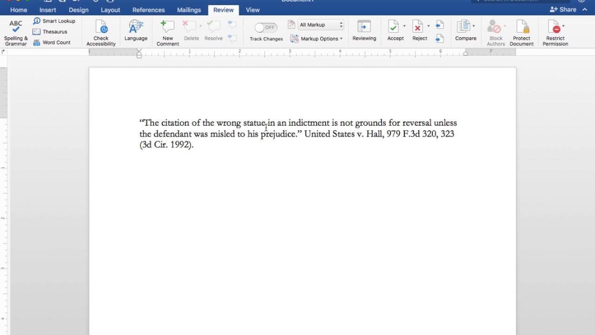Viewport: 595px width, 335px height.
Task: Jump to next tracked change
Action: click(x=440, y=38)
